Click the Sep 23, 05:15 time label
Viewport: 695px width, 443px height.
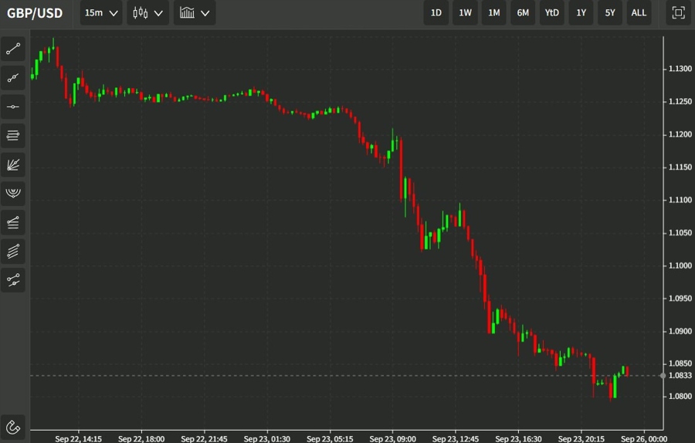330,438
